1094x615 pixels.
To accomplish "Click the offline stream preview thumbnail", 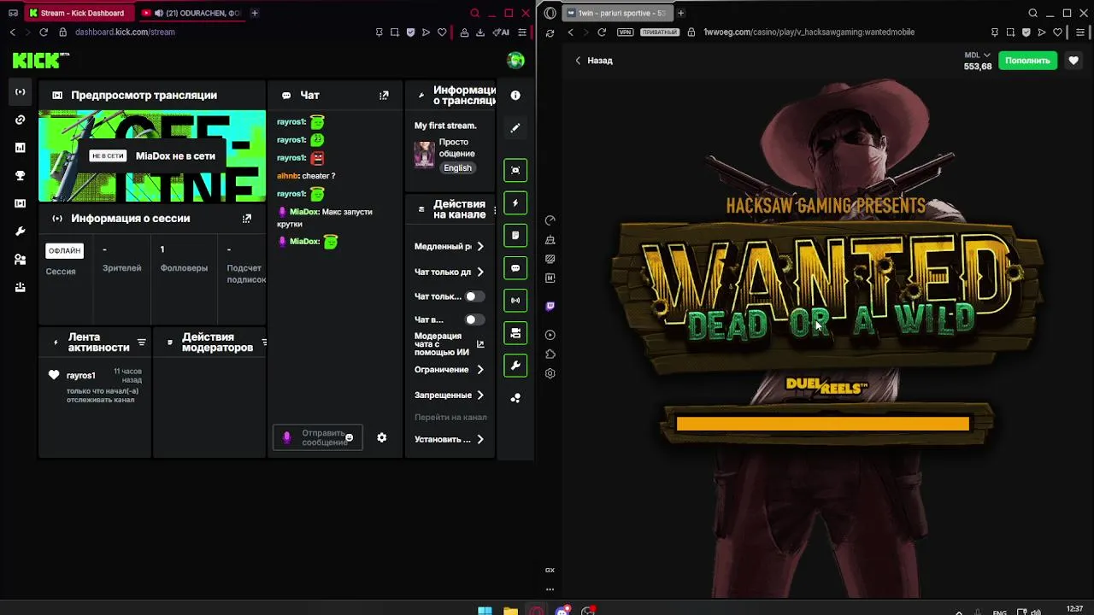I will [152, 156].
